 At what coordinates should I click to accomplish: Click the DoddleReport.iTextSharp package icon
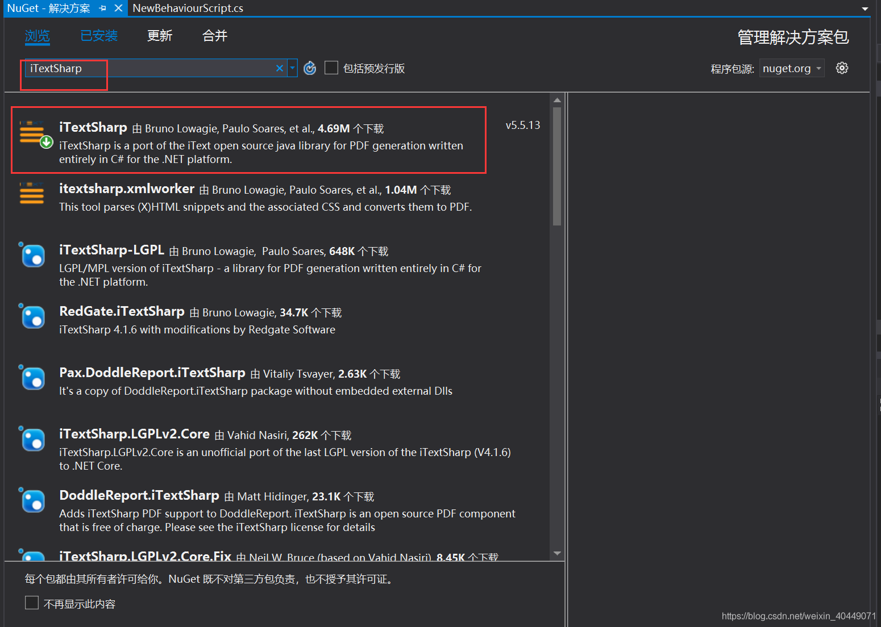pos(32,500)
